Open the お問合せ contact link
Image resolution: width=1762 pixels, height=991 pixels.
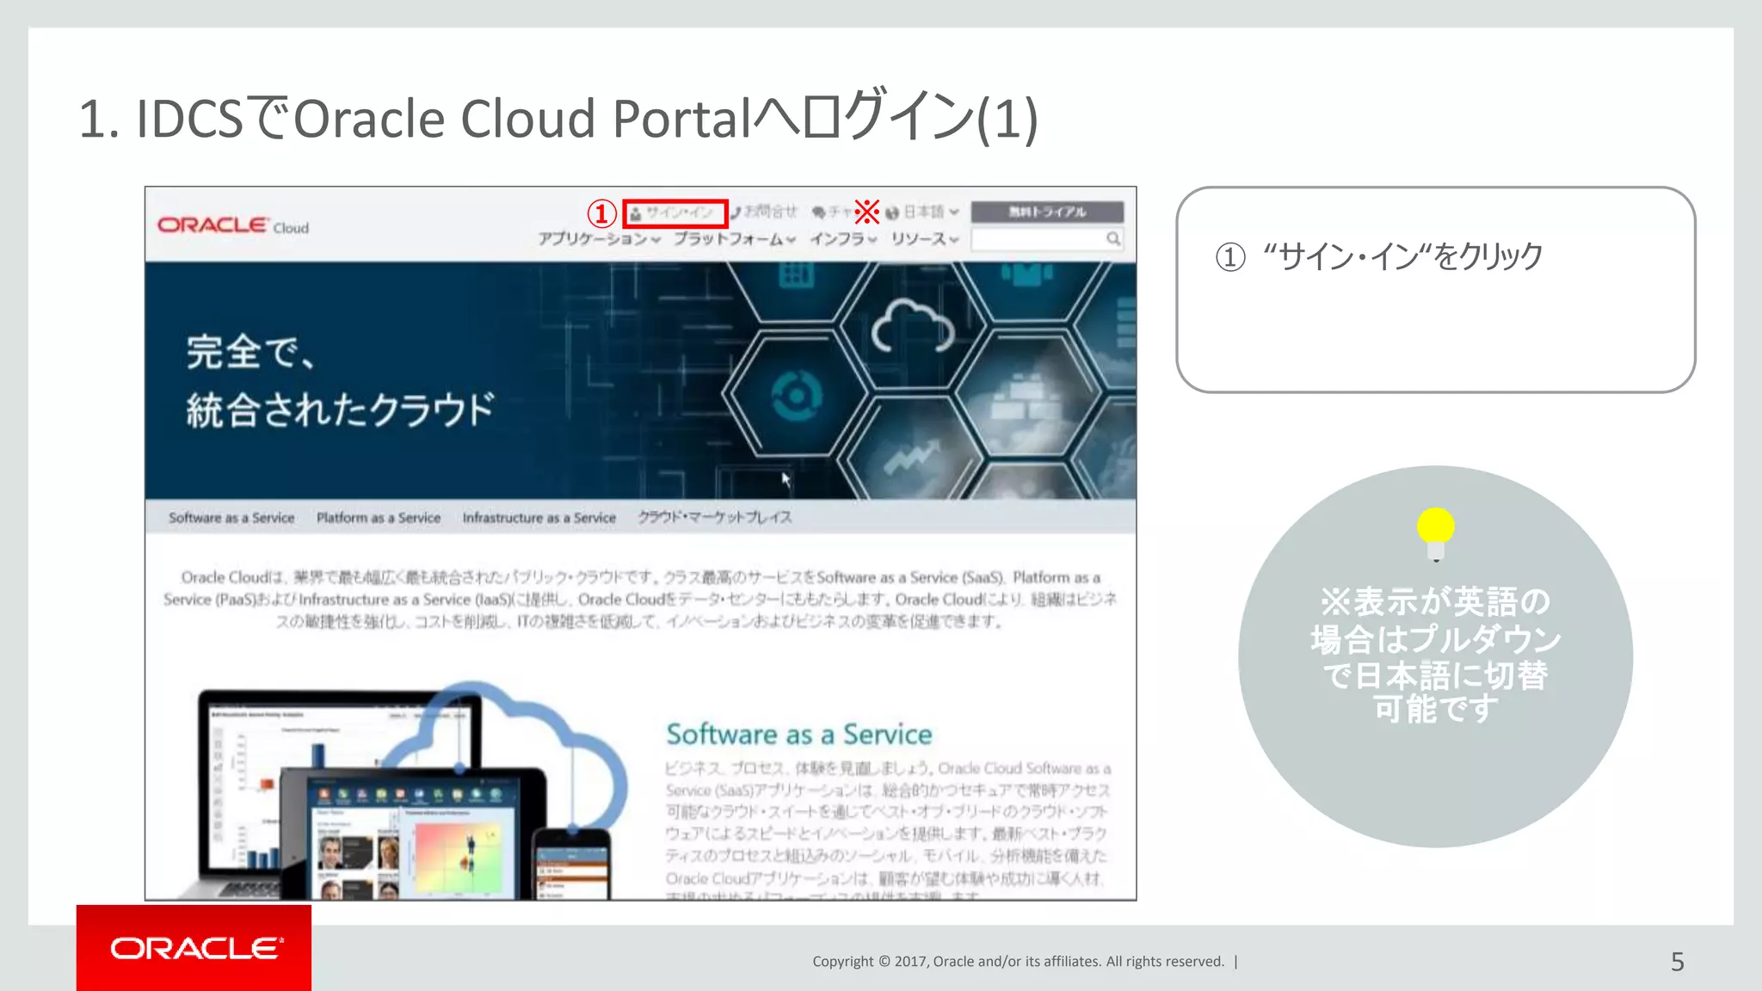click(x=771, y=212)
